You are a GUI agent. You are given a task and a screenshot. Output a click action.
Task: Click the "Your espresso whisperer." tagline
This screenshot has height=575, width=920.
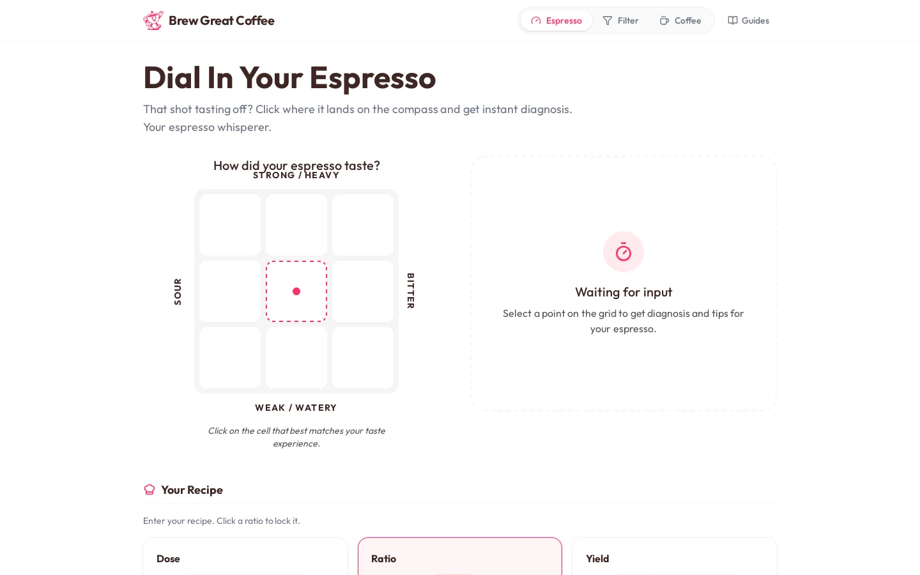(x=207, y=127)
